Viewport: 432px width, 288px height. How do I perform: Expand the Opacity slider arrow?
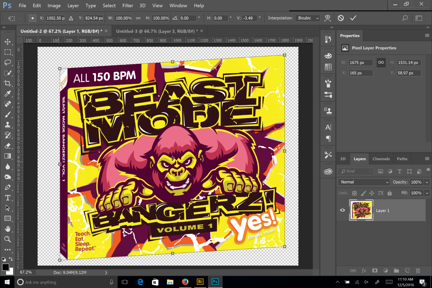coord(427,182)
